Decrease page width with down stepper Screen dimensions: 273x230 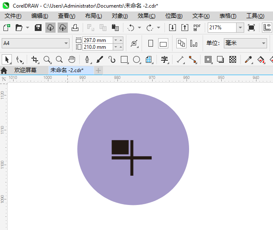116,40
